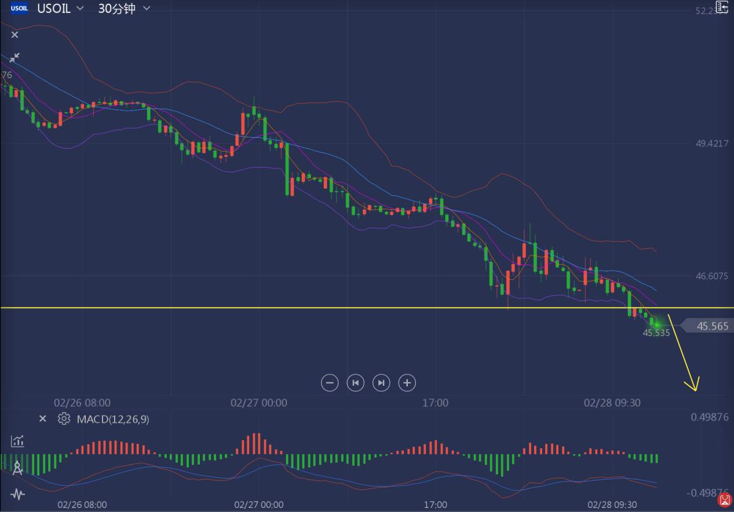
Task: Click the glowing green last-price dot
Action: [x=657, y=325]
